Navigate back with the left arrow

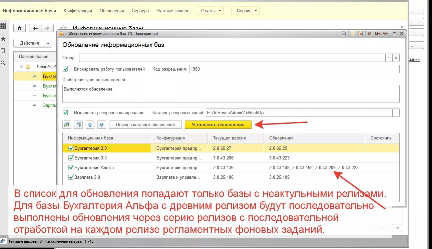(x=35, y=28)
